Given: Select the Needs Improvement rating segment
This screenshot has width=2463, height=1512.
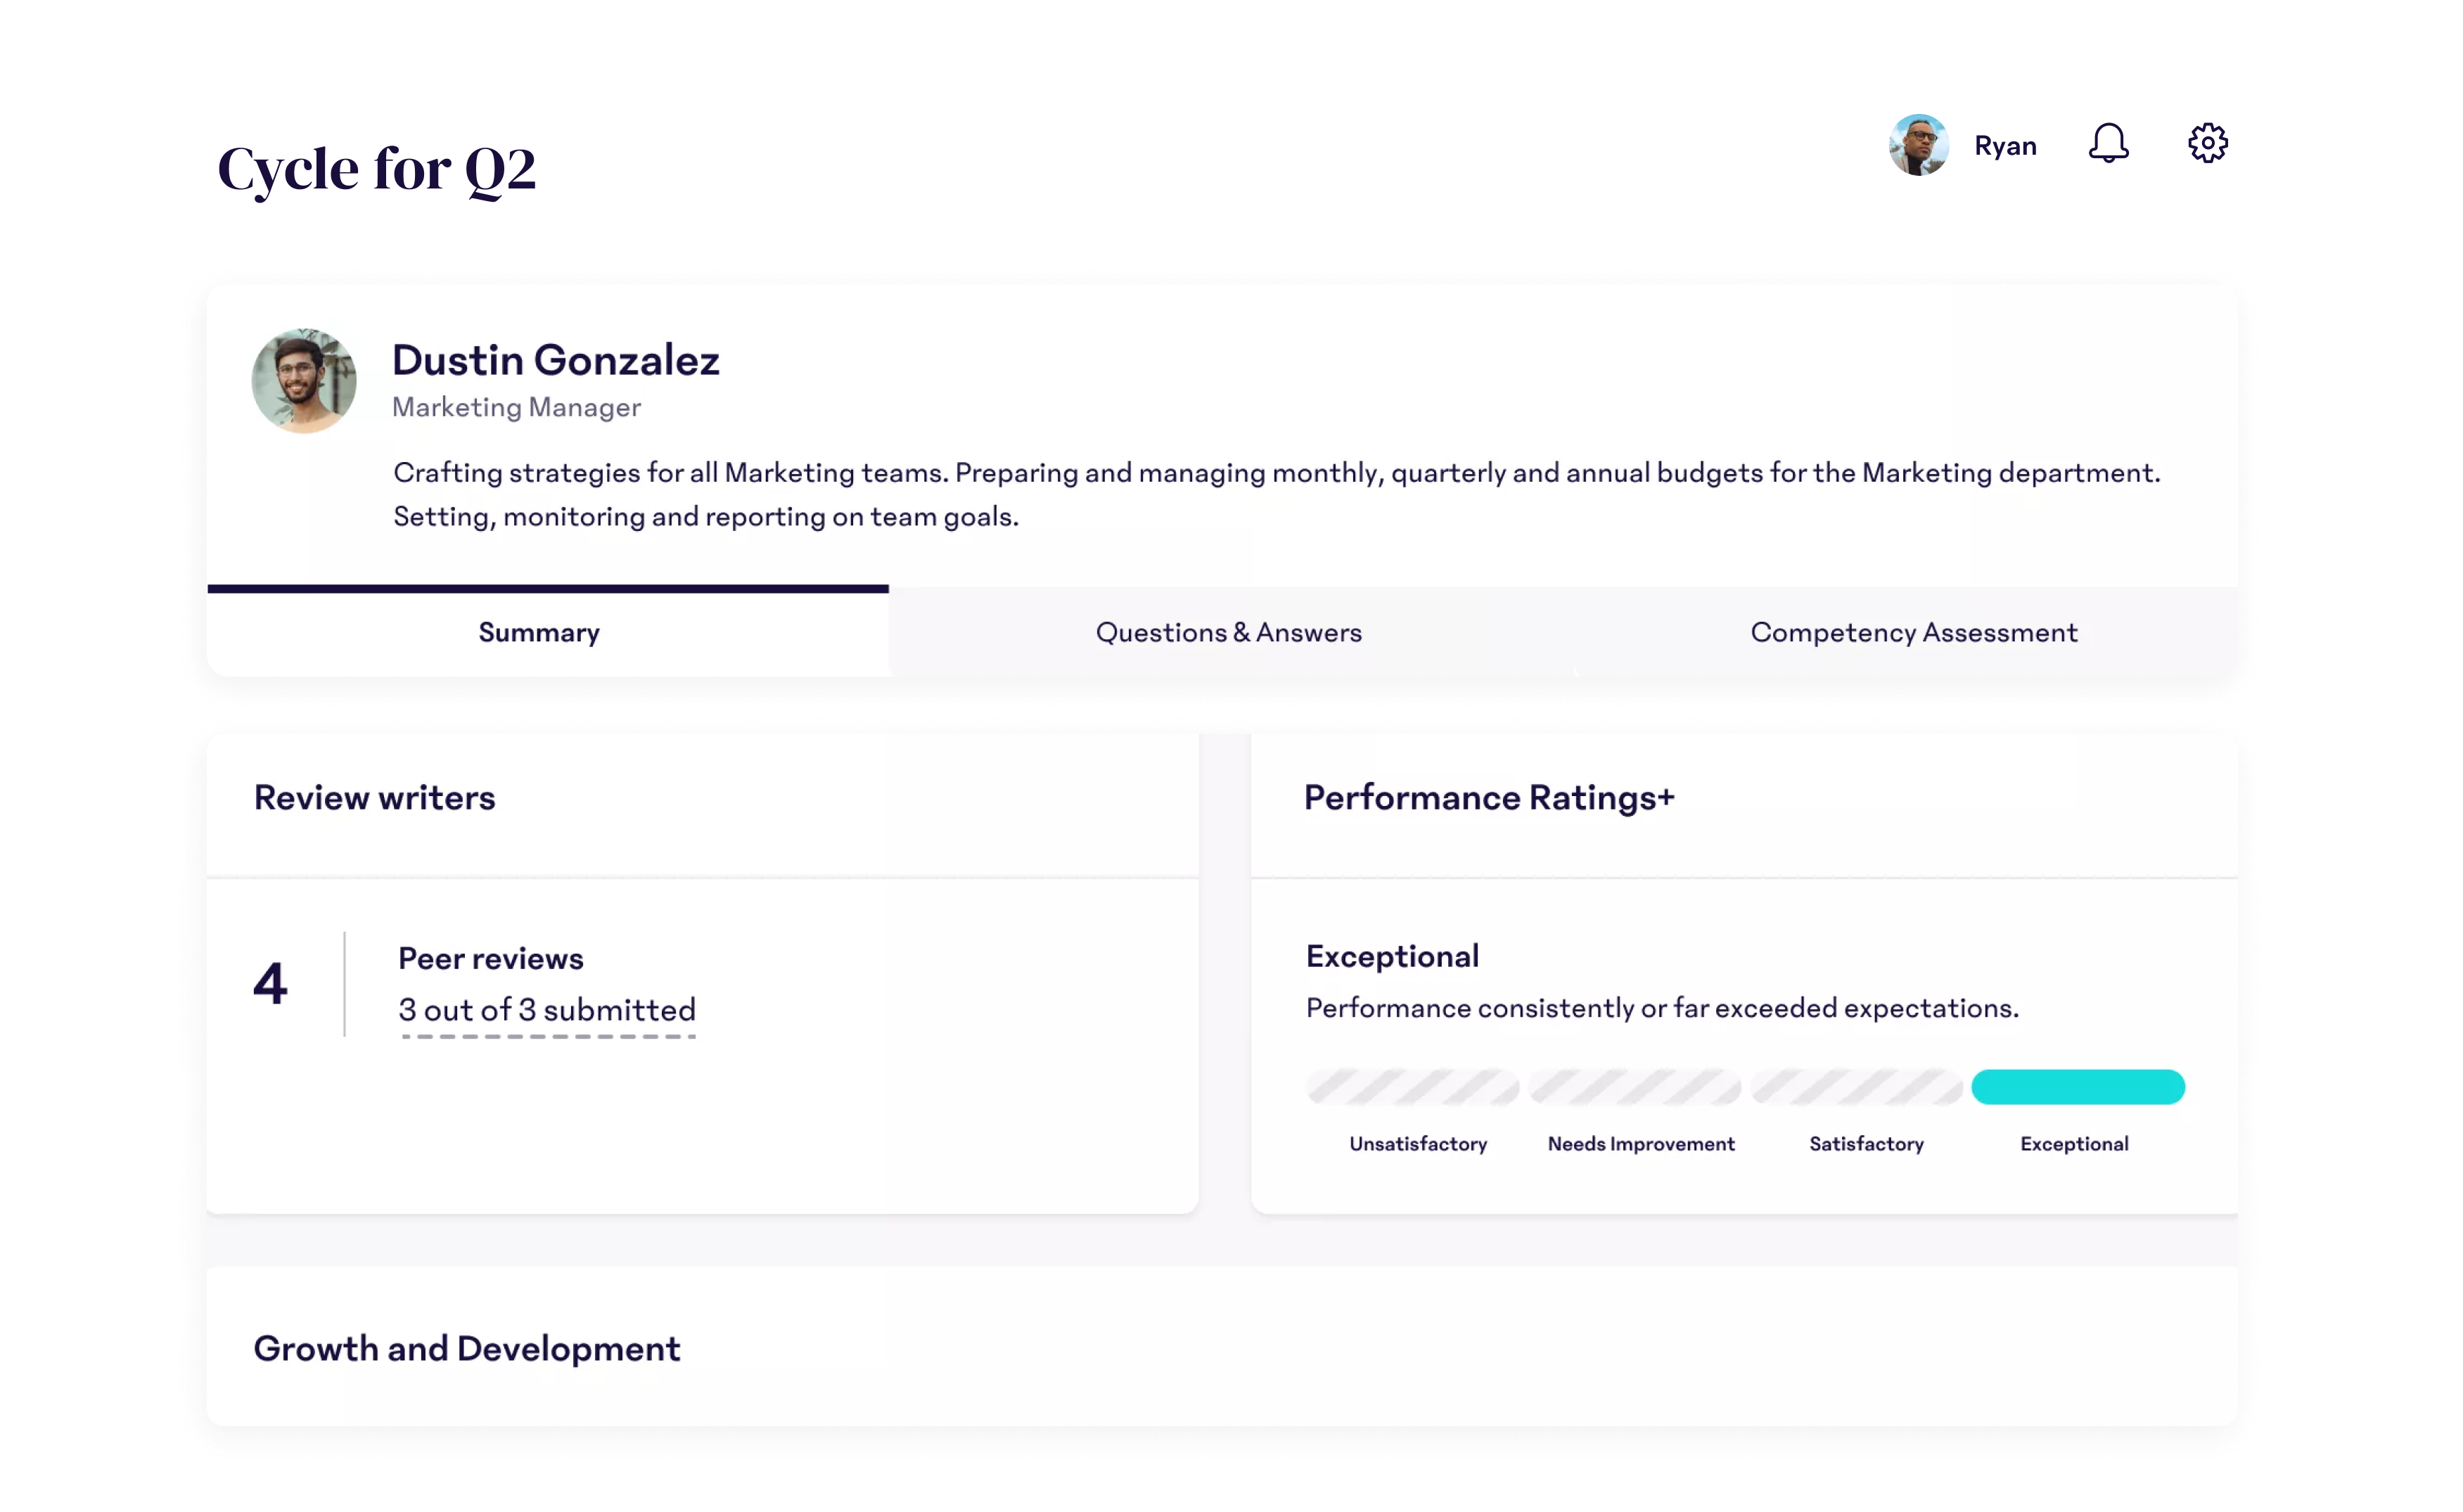Looking at the screenshot, I should point(1635,1087).
